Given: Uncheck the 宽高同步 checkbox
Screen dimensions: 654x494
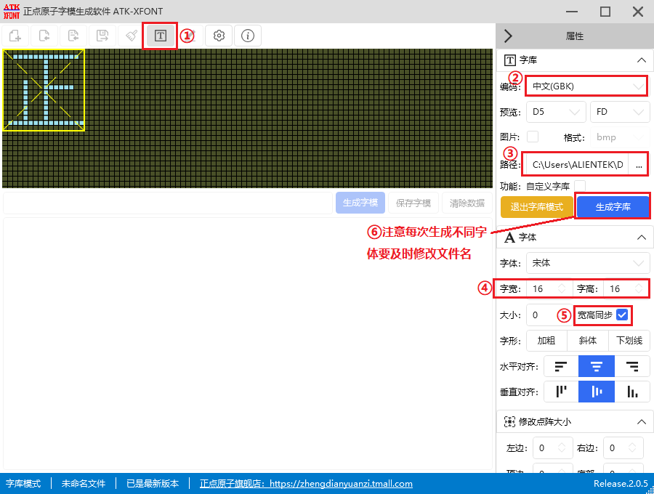Looking at the screenshot, I should pos(622,315).
